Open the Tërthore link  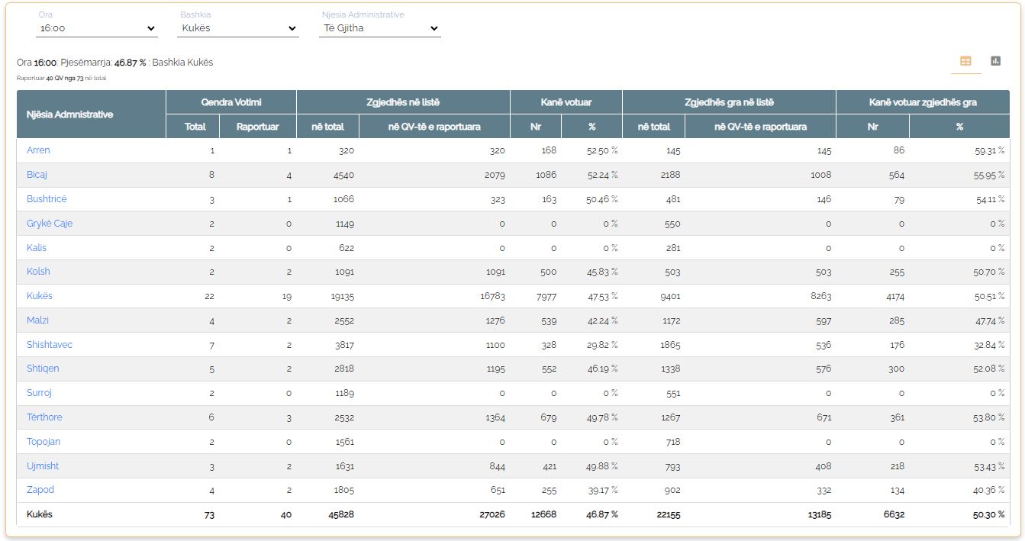point(44,417)
